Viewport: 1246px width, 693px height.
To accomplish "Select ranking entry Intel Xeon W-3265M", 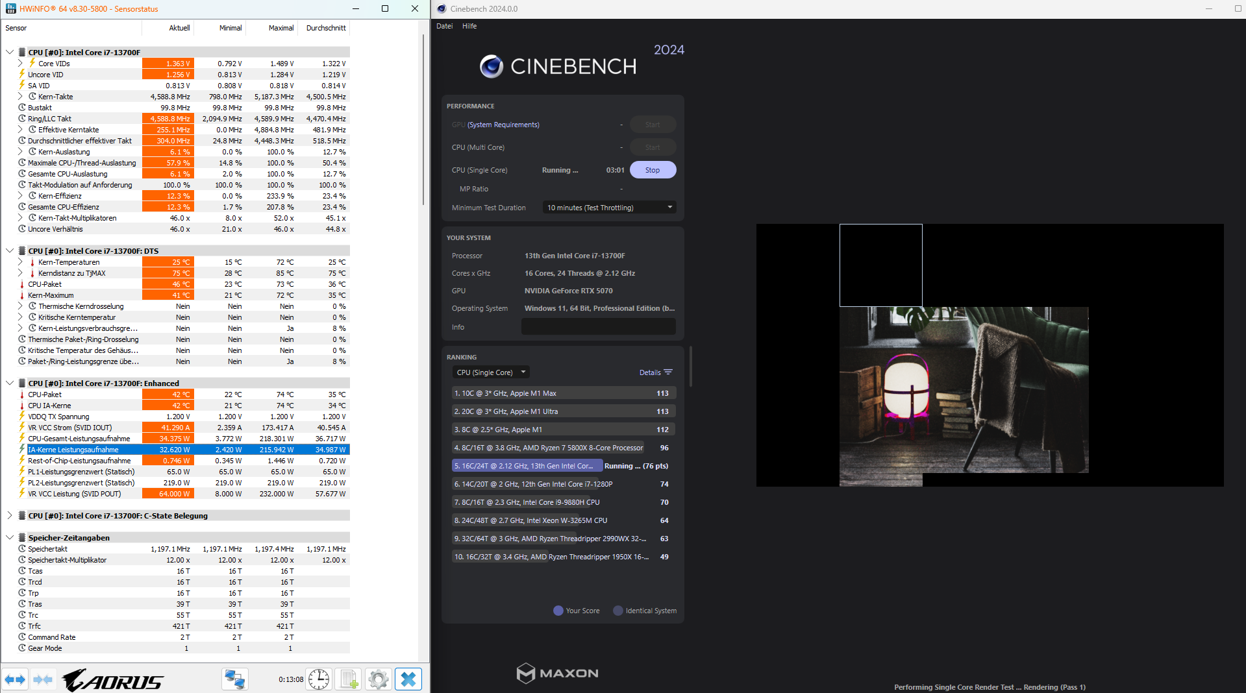I will [564, 520].
